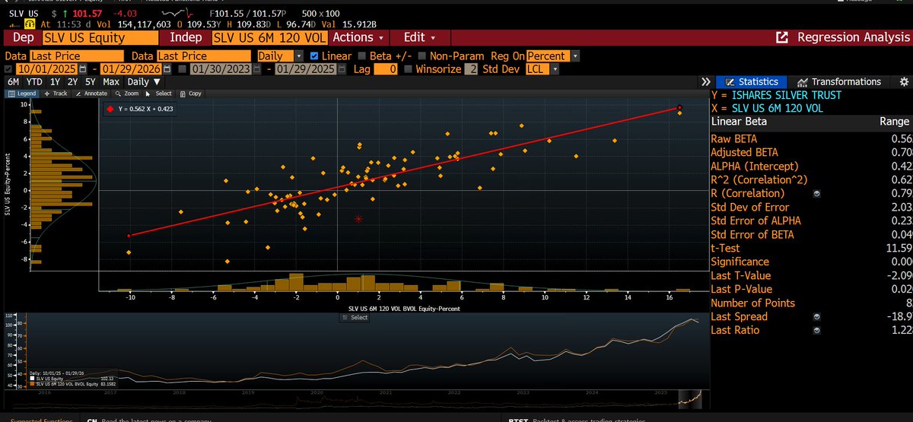Switch to the Transformations tab
Image resolution: width=913 pixels, height=422 pixels.
839,81
